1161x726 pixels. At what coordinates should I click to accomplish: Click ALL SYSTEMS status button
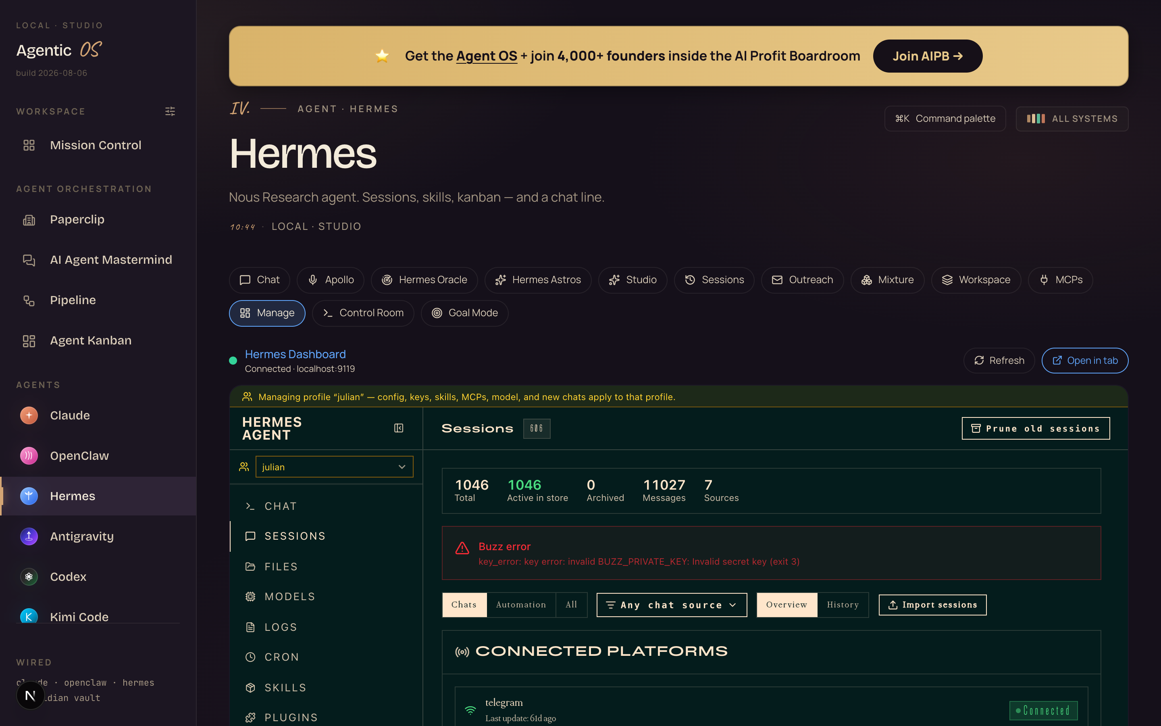pyautogui.click(x=1072, y=119)
